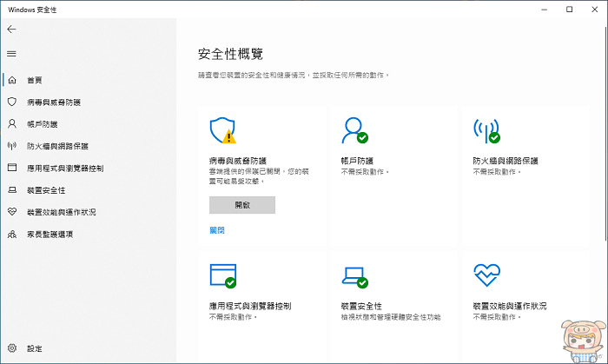Image resolution: width=608 pixels, height=364 pixels.
Task: Open the hamburger navigation menu
Action: coord(11,54)
